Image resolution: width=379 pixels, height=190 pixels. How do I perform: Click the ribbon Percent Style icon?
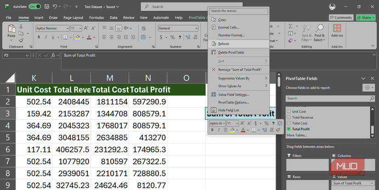[x=172, y=37]
